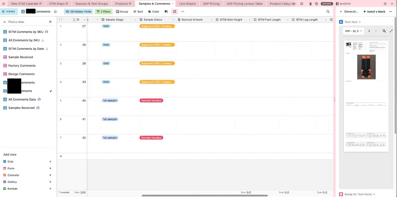Adjust the record row height
Viewport: 397px width, 197px height.
click(x=166, y=11)
